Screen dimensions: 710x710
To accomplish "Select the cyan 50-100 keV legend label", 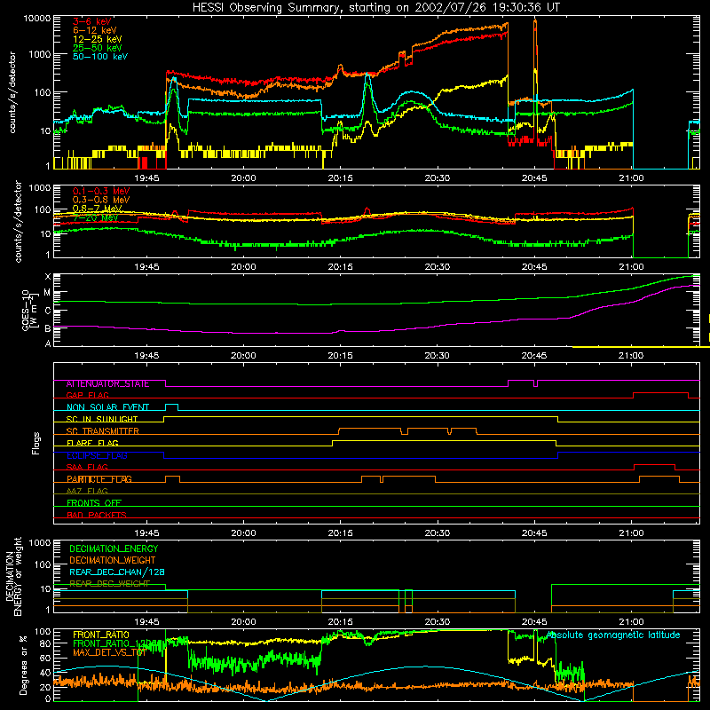I will click(99, 57).
